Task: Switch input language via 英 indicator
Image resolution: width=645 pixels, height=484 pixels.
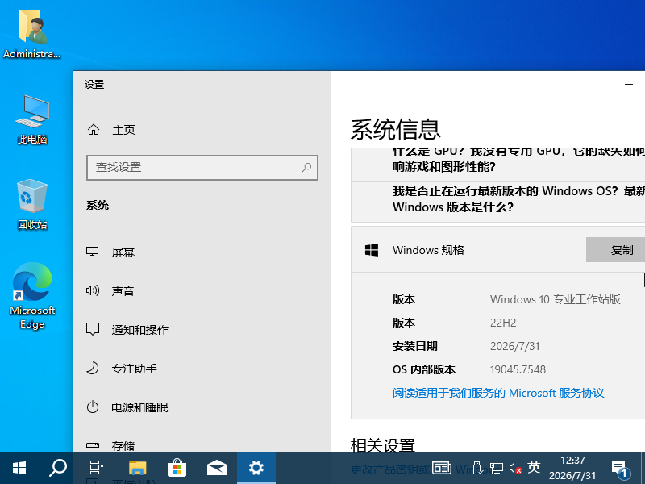Action: [x=534, y=468]
